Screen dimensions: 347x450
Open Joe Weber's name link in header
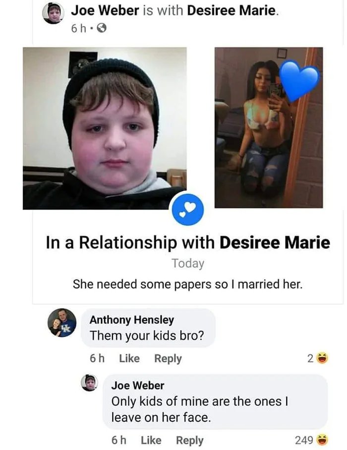[x=105, y=10]
